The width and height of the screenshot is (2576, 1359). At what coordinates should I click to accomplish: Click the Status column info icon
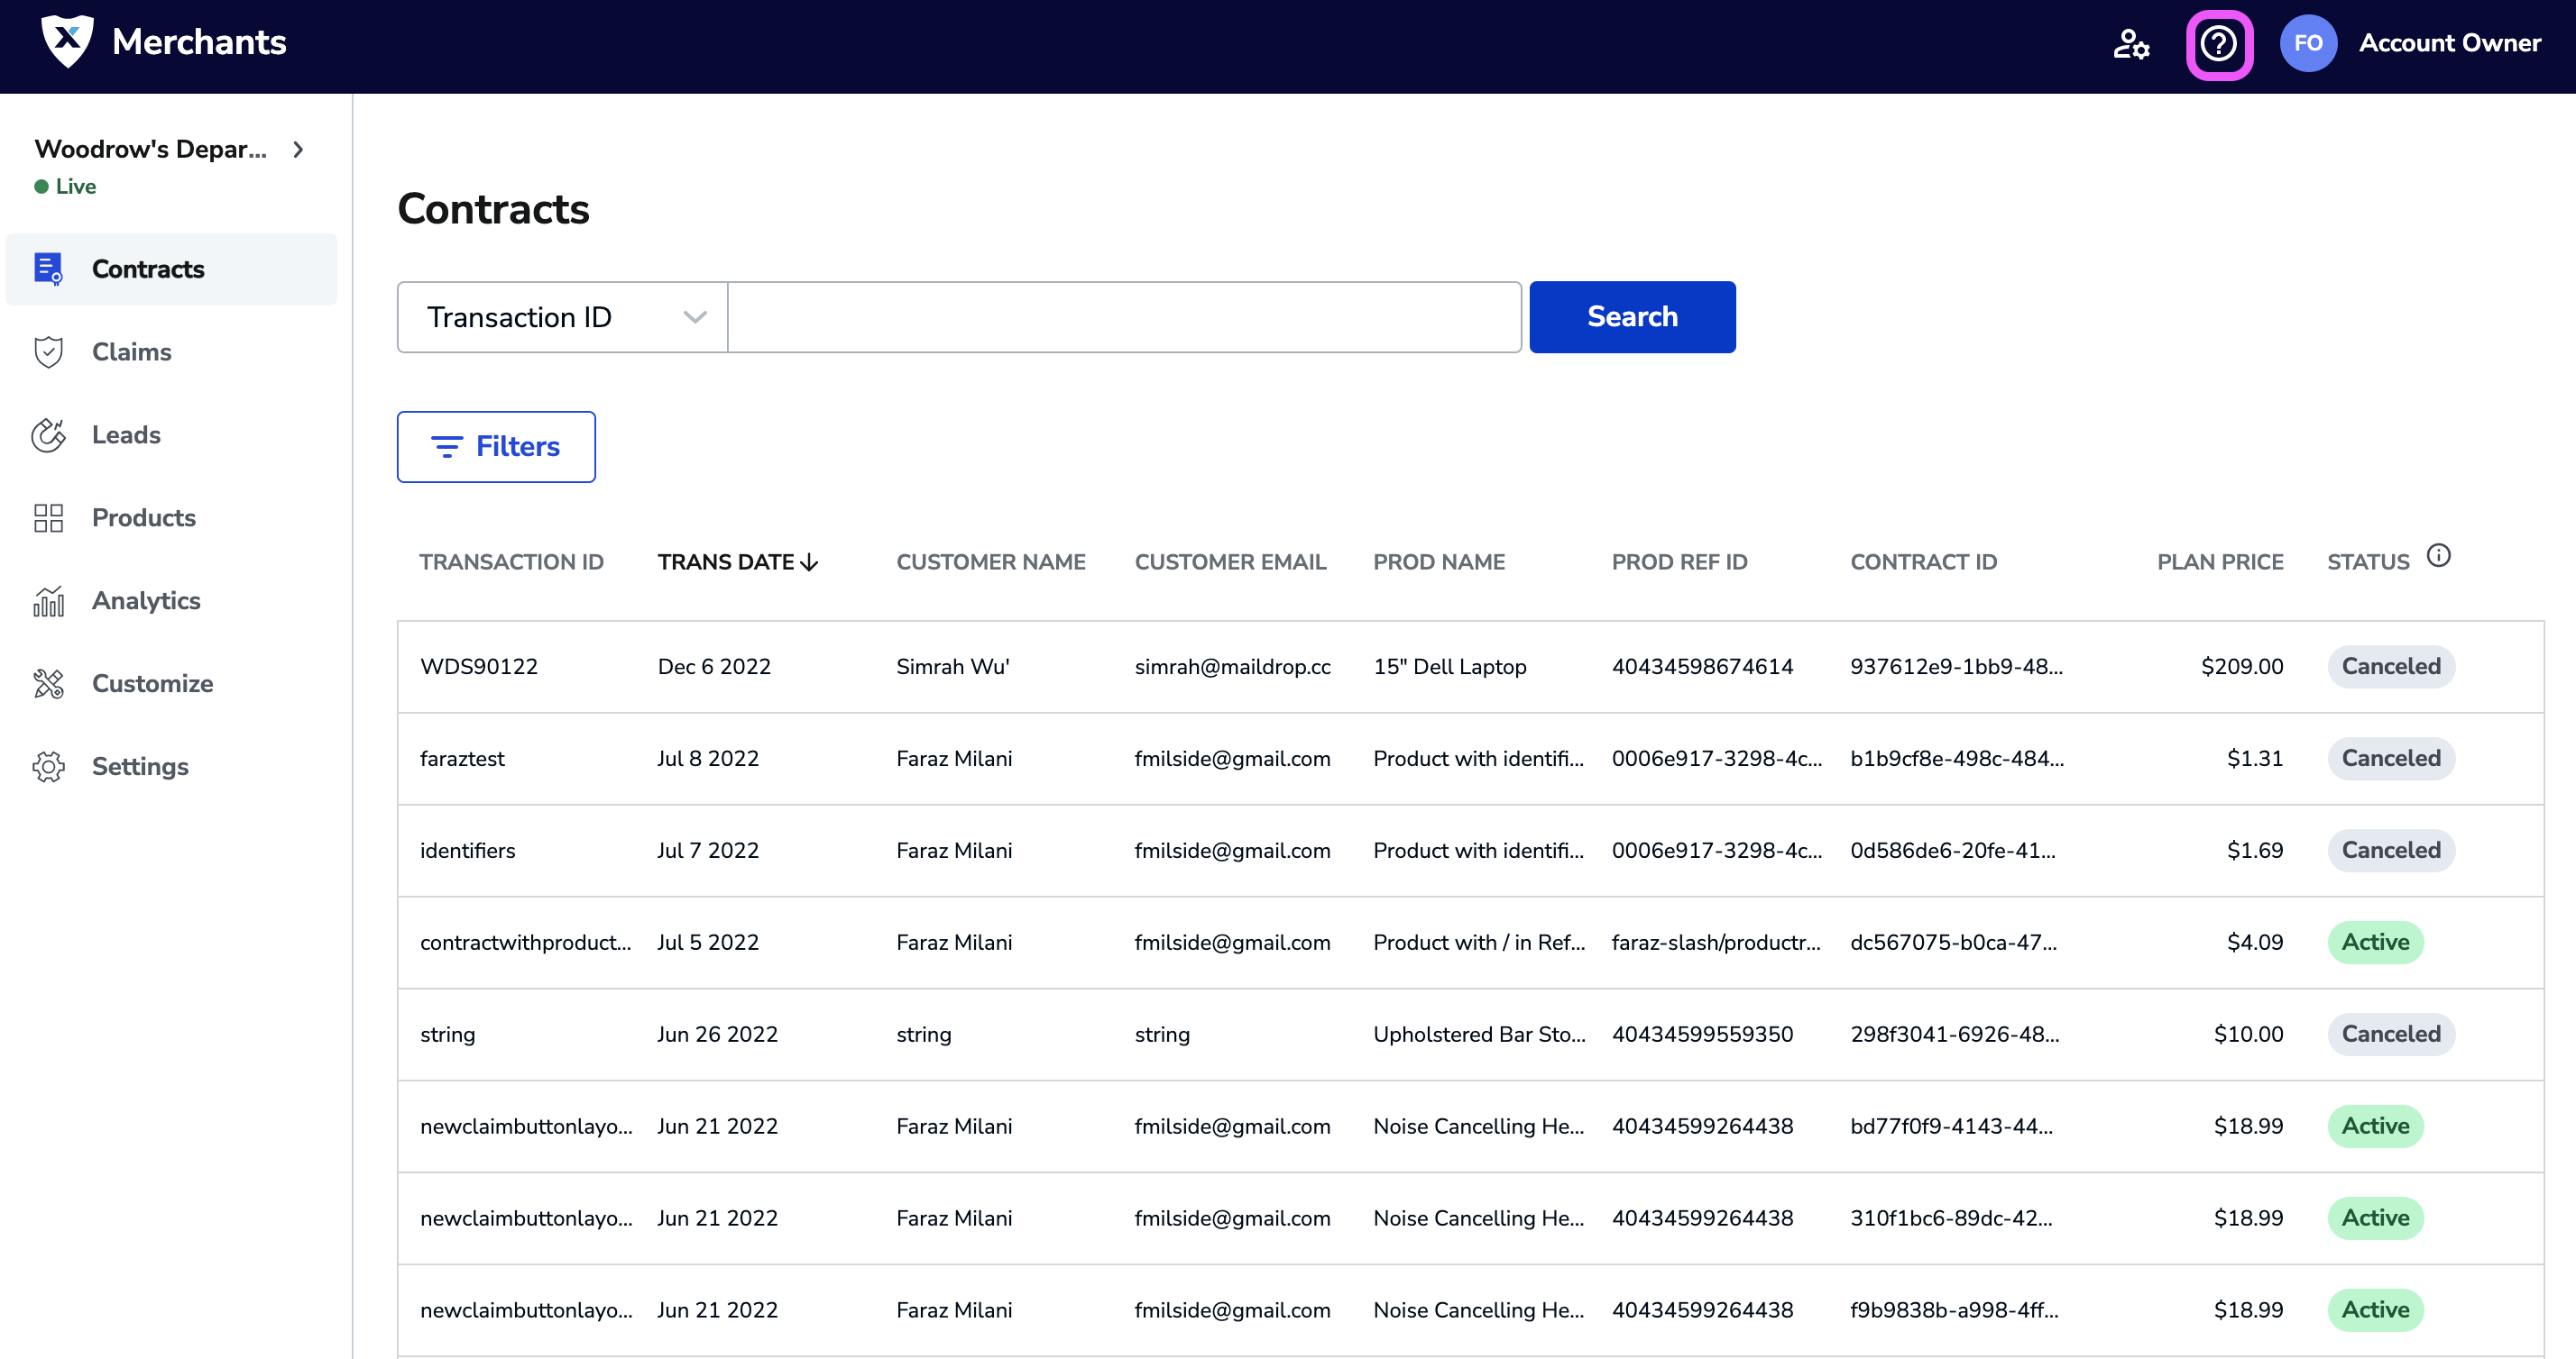tap(2438, 556)
